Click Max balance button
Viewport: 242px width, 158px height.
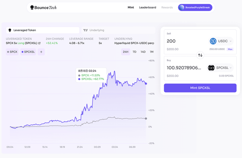click(230, 49)
